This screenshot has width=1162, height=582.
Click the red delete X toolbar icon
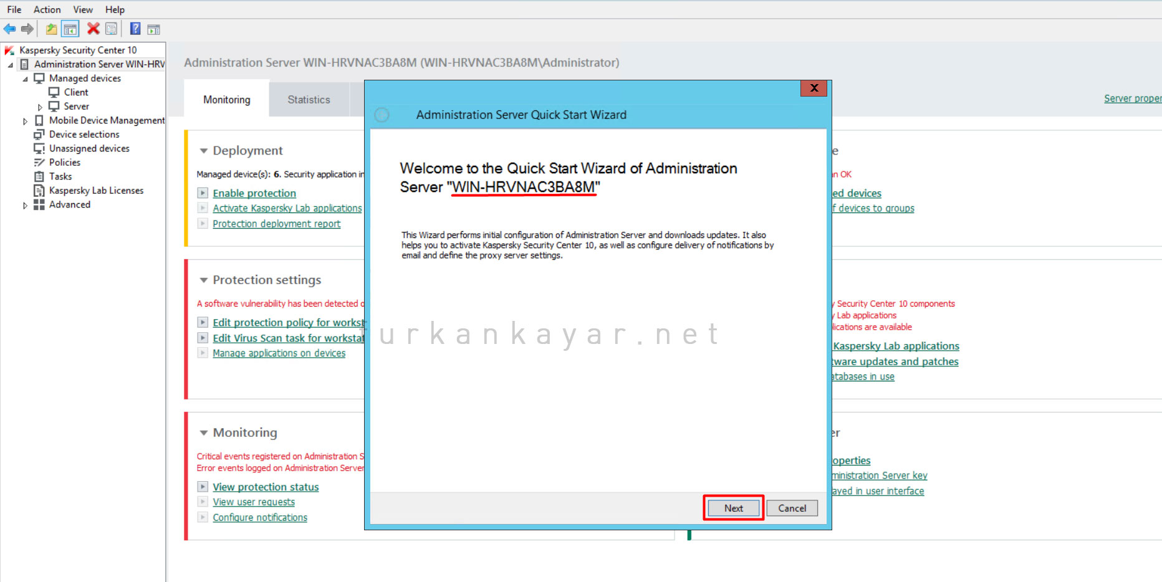tap(94, 29)
